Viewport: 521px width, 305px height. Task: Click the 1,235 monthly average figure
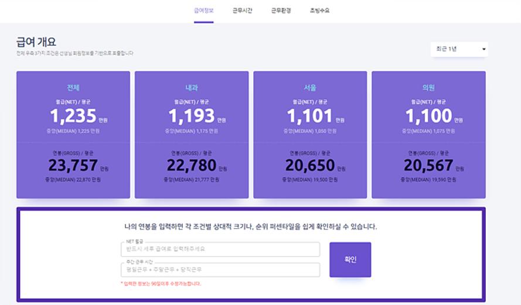[x=73, y=116]
